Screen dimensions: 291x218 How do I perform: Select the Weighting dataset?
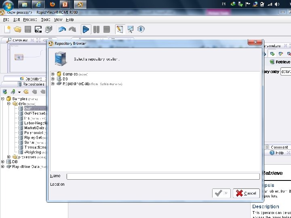32,152
